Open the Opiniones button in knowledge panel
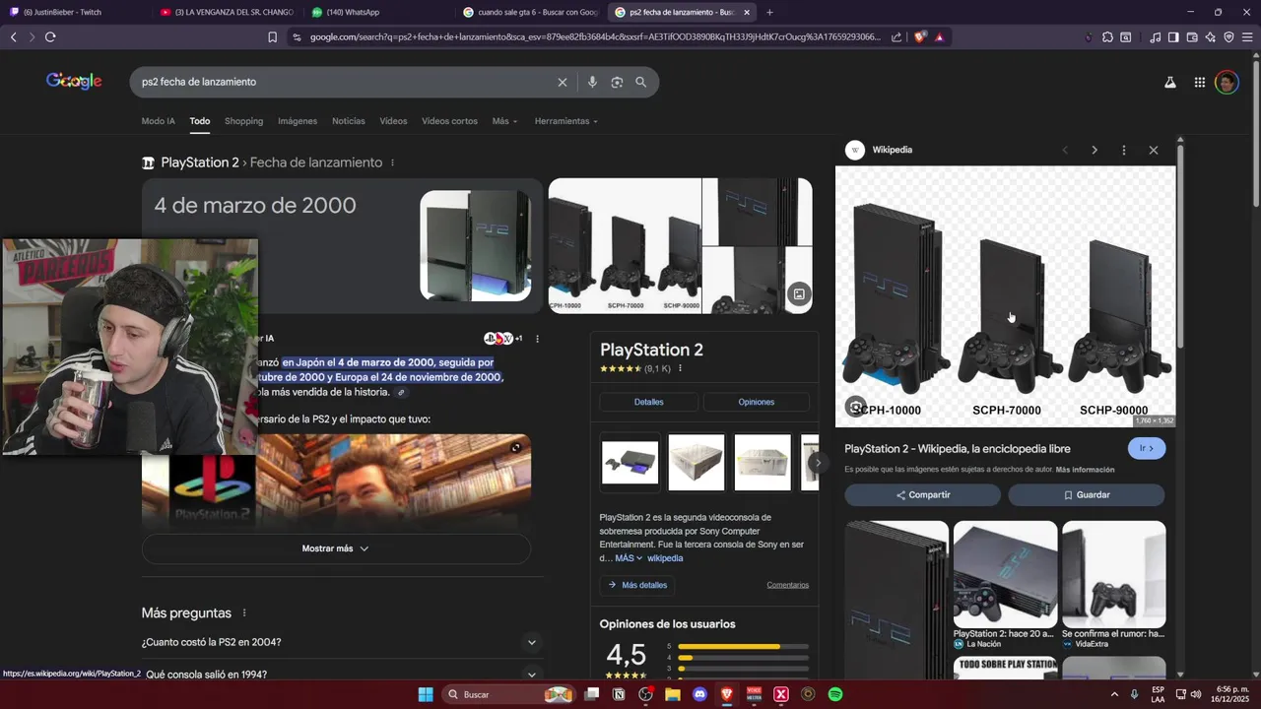Image resolution: width=1261 pixels, height=709 pixels. pos(757,402)
